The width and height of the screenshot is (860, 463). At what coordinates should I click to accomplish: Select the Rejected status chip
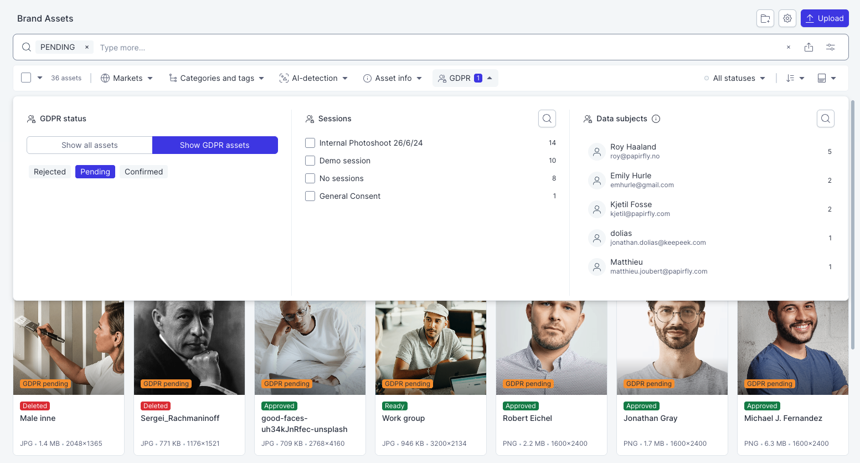pos(50,172)
